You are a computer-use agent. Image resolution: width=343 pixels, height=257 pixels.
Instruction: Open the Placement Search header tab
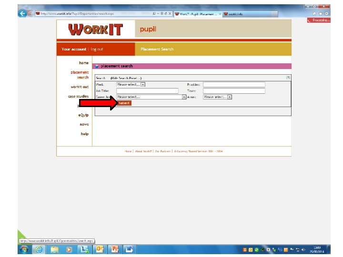[x=157, y=49]
